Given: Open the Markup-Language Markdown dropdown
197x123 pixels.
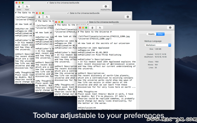Looking at the screenshot, I should pyautogui.click(x=158, y=45).
